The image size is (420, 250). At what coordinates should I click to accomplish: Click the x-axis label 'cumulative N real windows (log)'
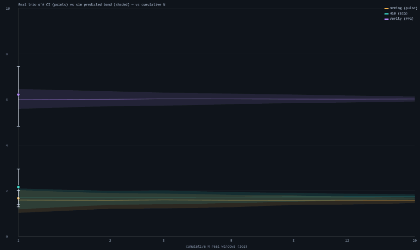point(216,246)
